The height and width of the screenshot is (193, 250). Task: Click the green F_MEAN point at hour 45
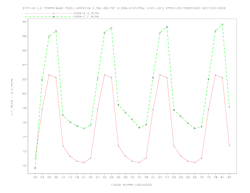139,127
